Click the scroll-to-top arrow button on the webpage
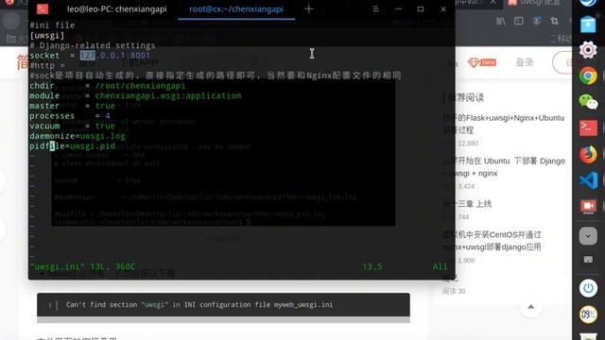 tap(531, 307)
